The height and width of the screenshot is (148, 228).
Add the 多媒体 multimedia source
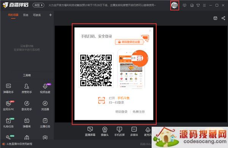tap(134, 131)
